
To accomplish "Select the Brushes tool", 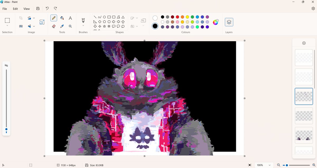I will pos(83,20).
